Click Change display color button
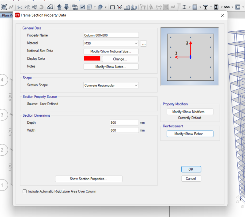245x217 pixels. [x=120, y=59]
